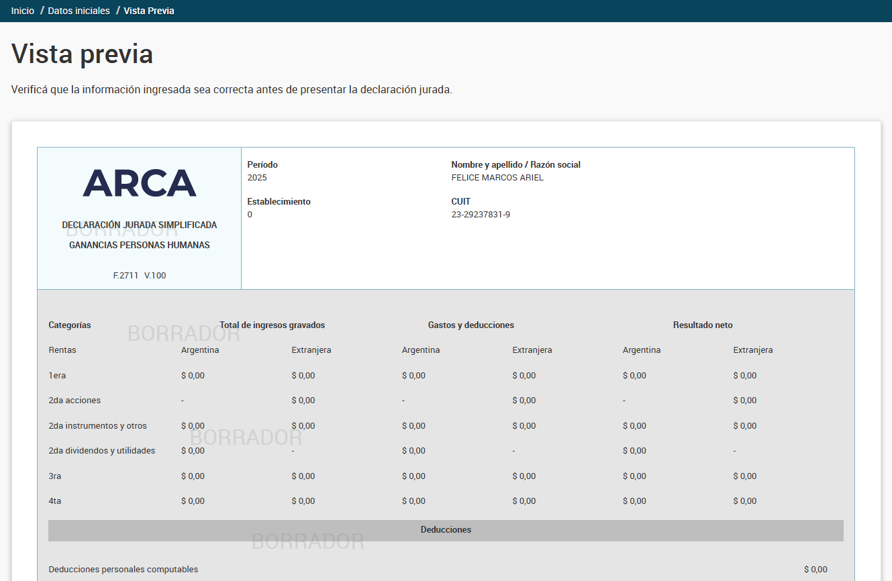This screenshot has width=892, height=581.
Task: Click the Vista previa page heading
Action: [x=82, y=54]
